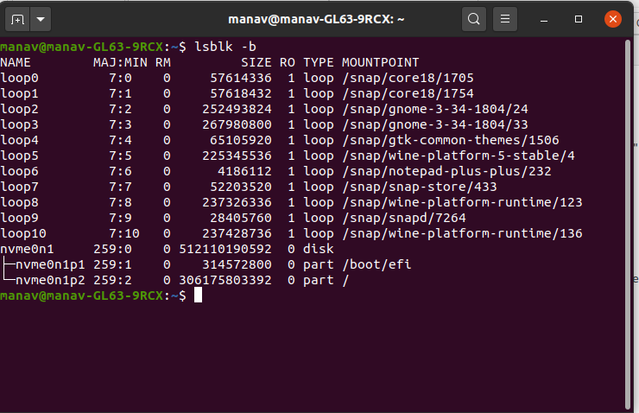Click the loop7 device name
639x413 pixels.
pos(19,187)
